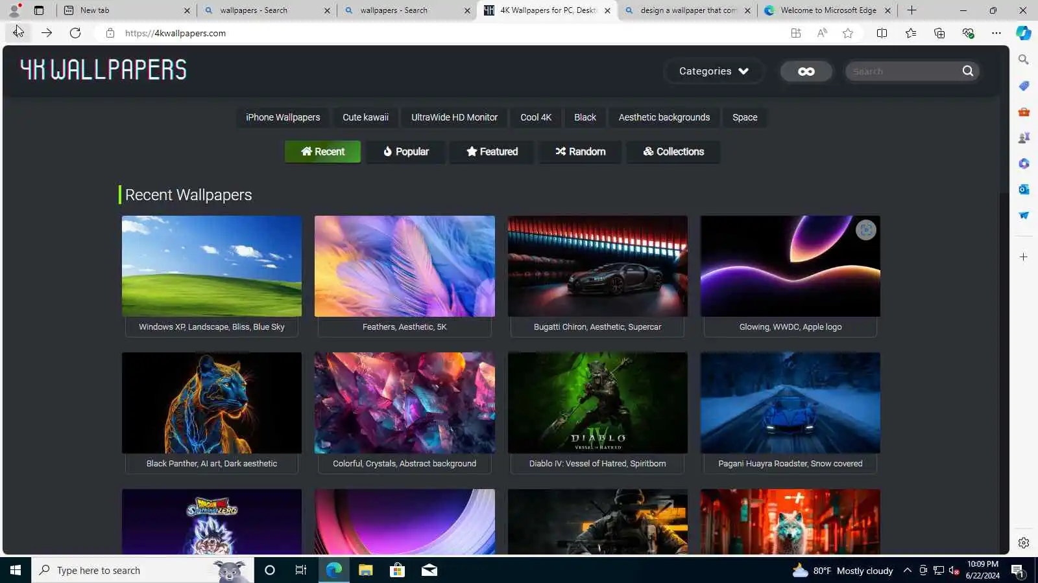Open the Cool 4K link
The height and width of the screenshot is (583, 1038).
tap(536, 117)
